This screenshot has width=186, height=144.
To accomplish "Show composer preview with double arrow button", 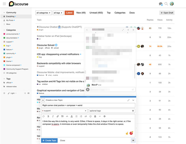I will tap(133, 141).
